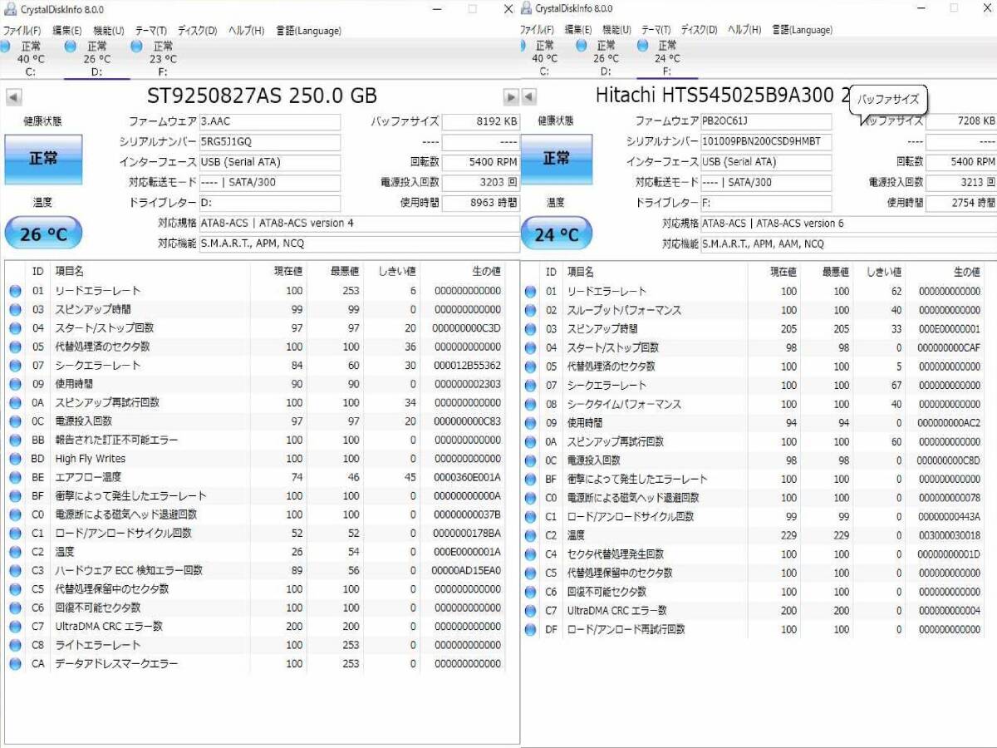
Task: Click status icon for ロード/アンロードサイクル回数 in Hitachi window
Action: point(530,517)
